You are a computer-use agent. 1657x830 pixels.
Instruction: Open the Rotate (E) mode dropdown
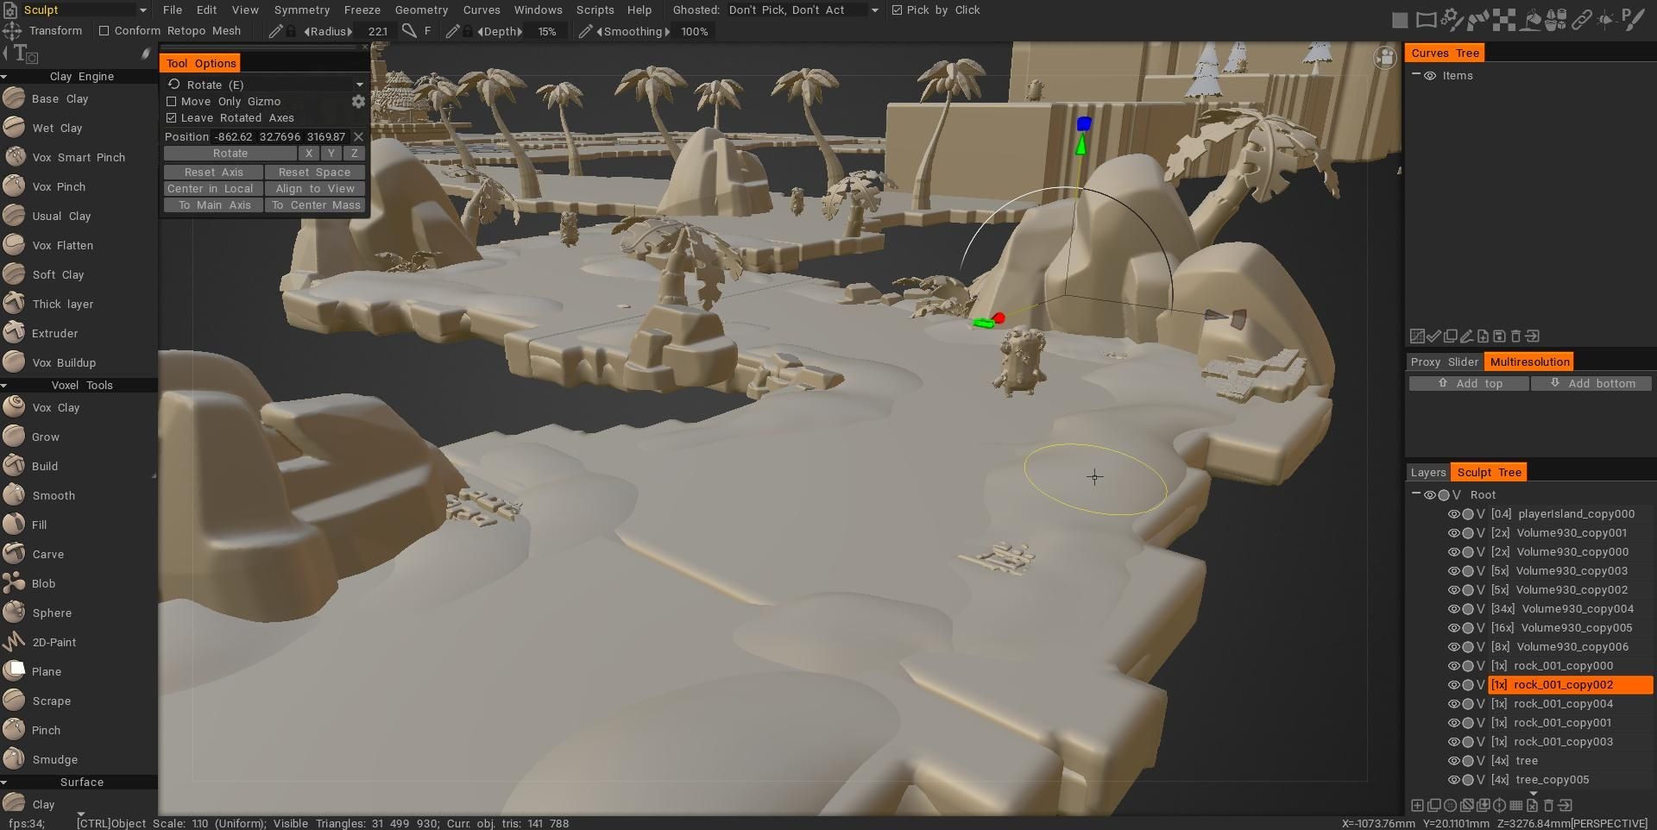pyautogui.click(x=360, y=84)
